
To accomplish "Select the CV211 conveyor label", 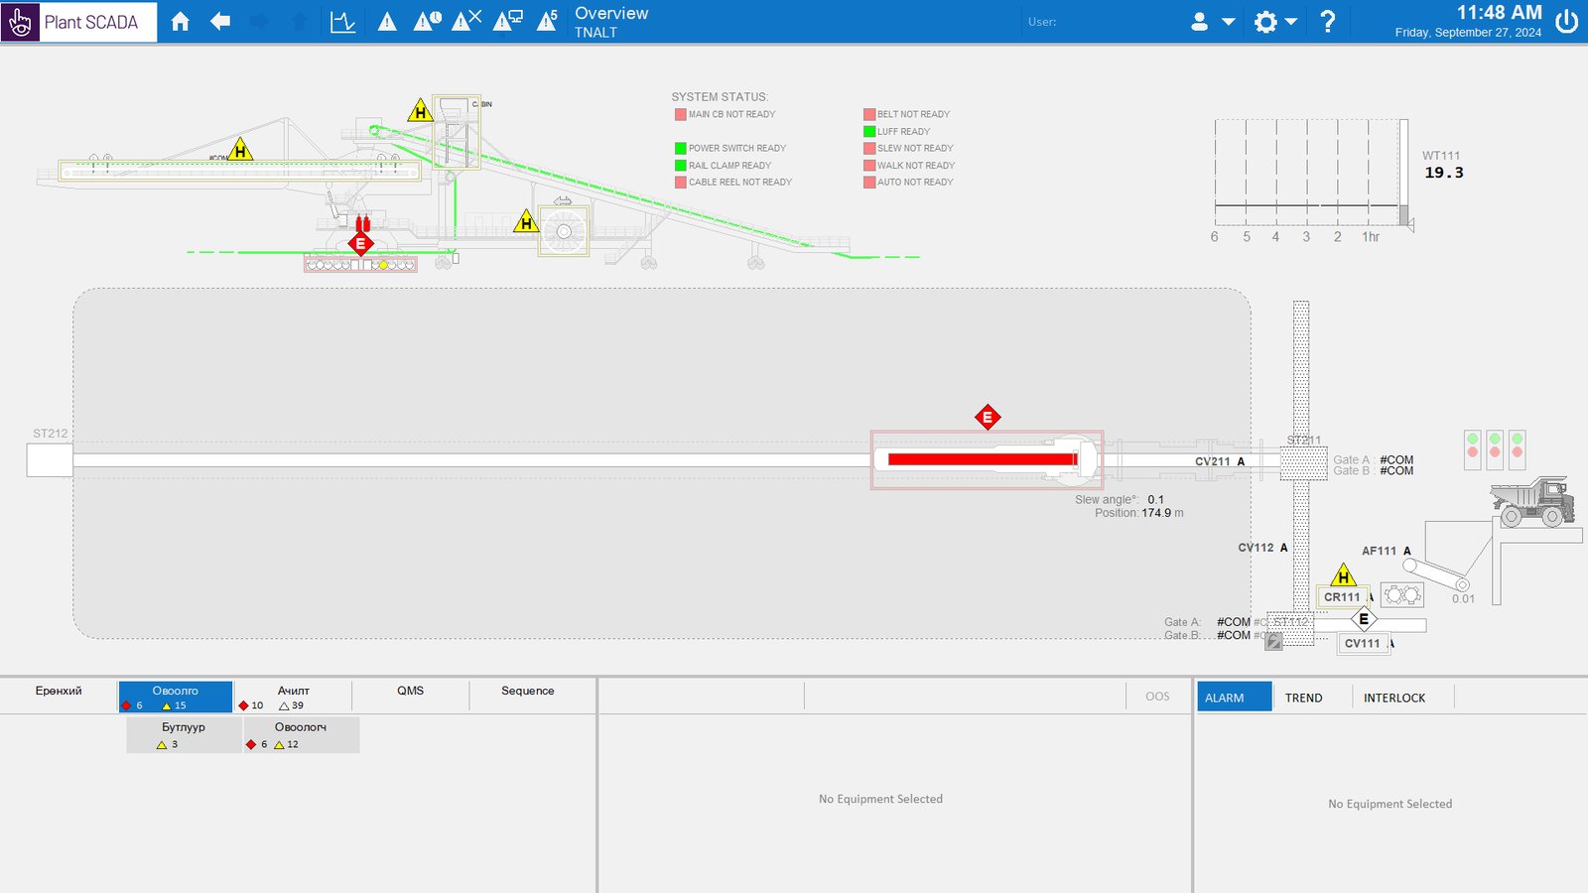I will tap(1212, 461).
